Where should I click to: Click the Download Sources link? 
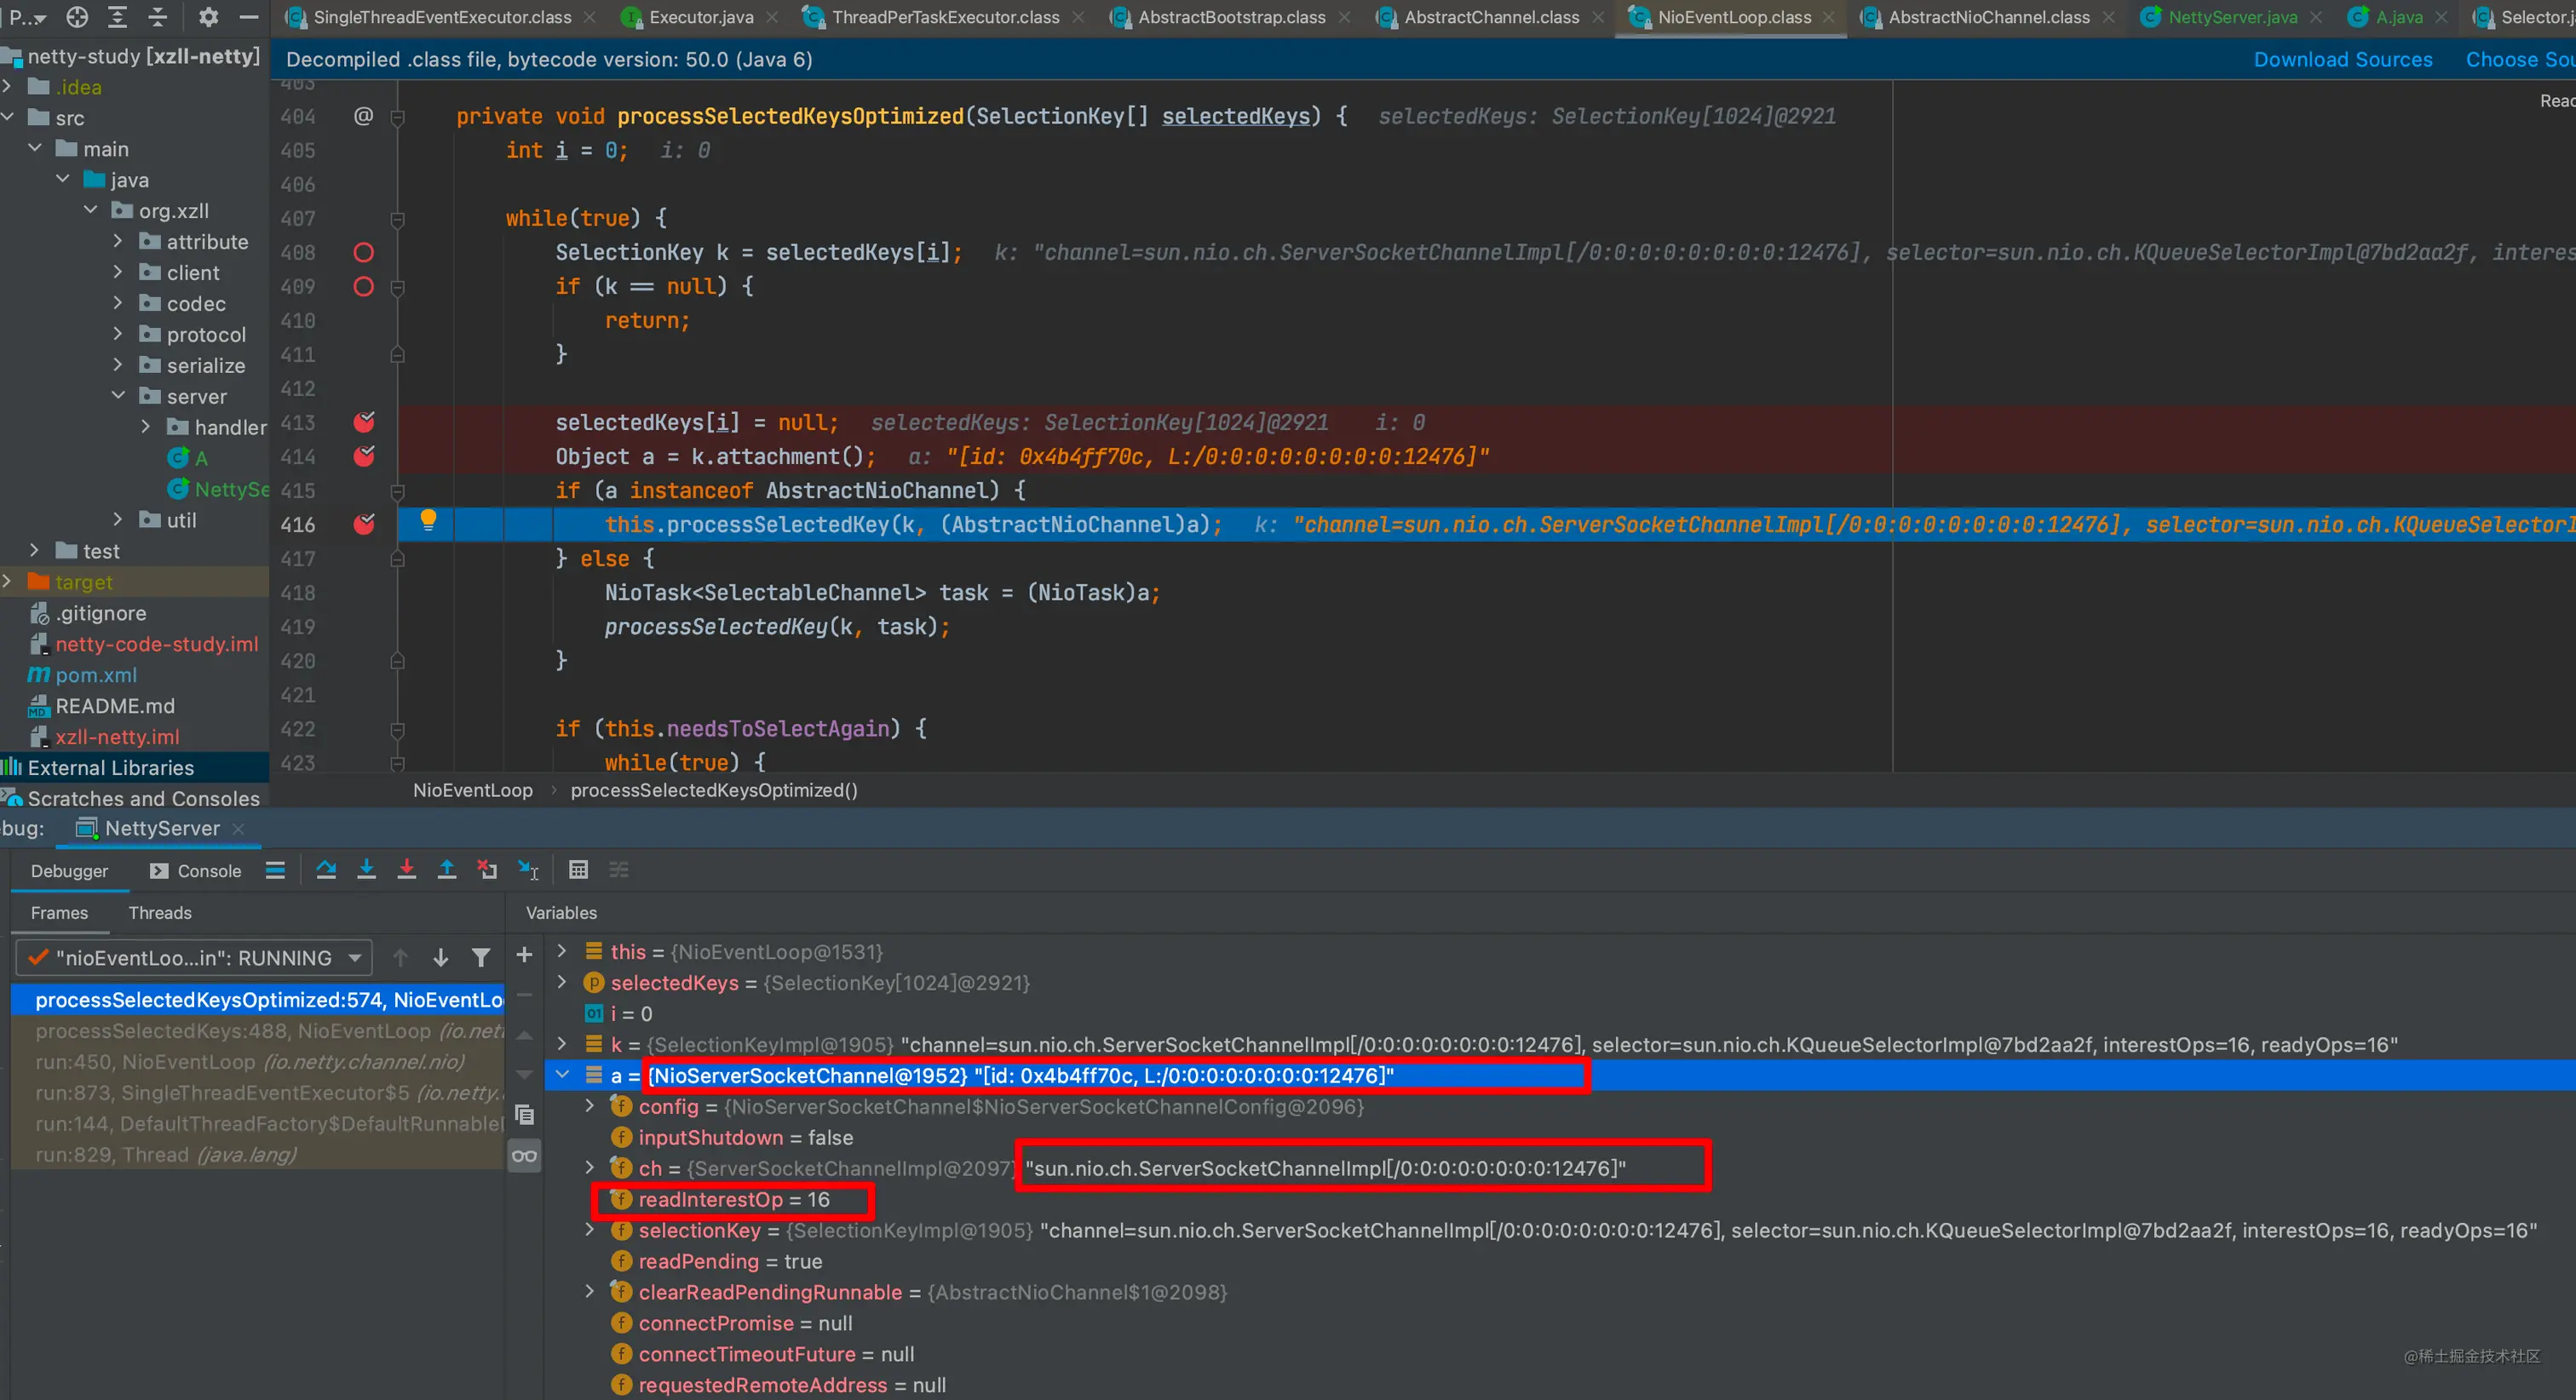tap(2342, 59)
